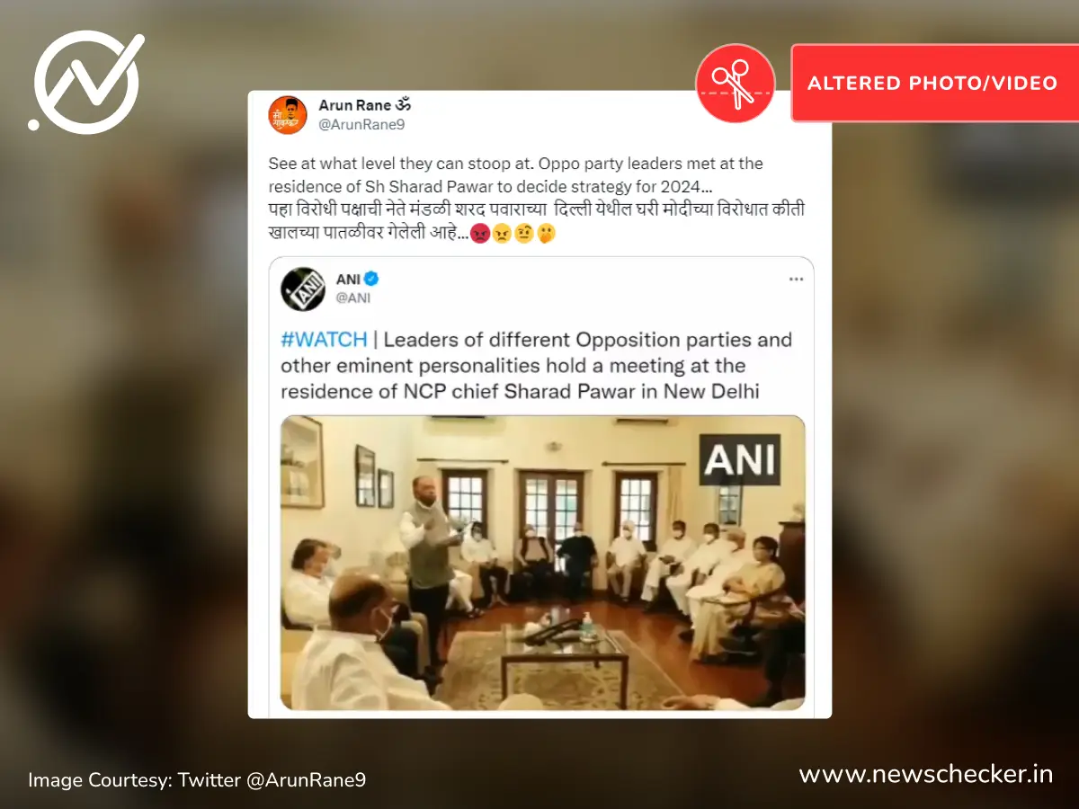The height and width of the screenshot is (809, 1079).
Task: Click the www.newschecker.in website link
Action: 925,774
